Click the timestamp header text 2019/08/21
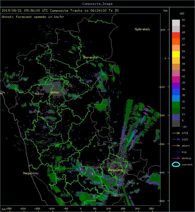Screen dimensions: 195x212 point(12,11)
